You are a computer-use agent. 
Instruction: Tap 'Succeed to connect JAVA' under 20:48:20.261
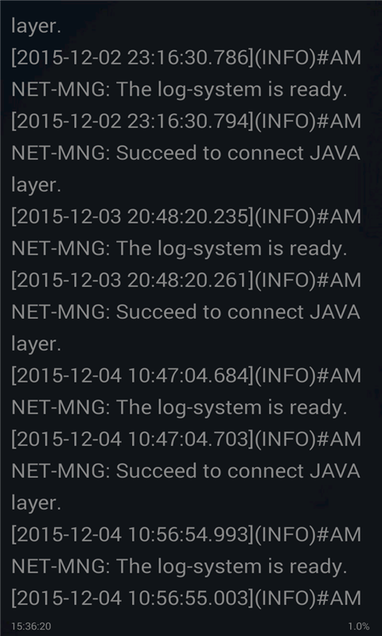tap(238, 312)
